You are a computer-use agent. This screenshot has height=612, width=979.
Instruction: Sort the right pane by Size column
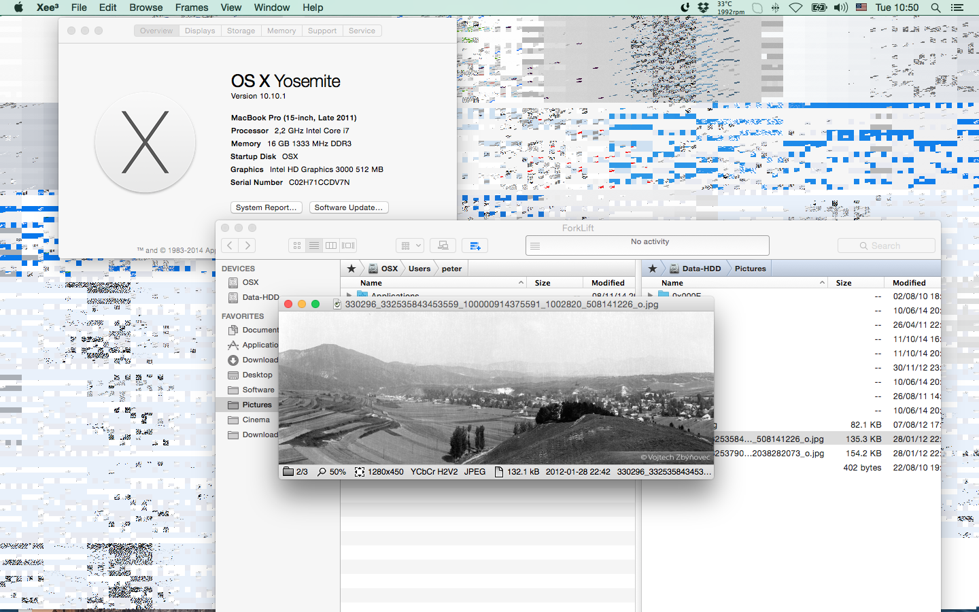(857, 283)
